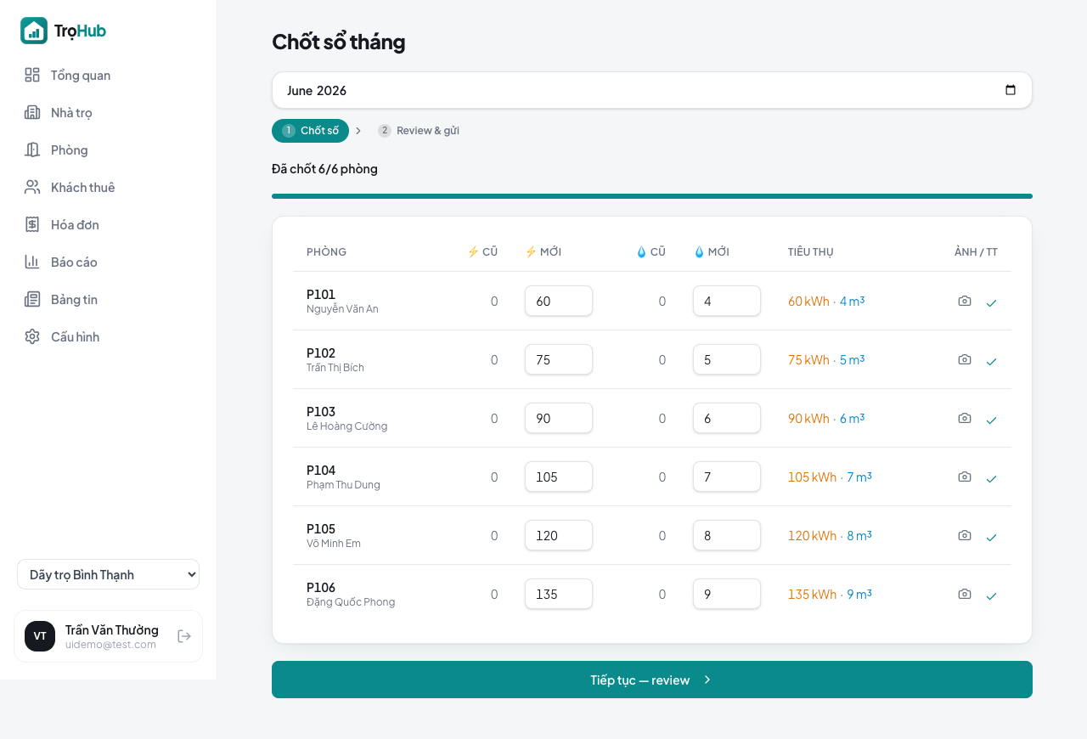The image size is (1087, 739).
Task: Click the June 2026 month field
Action: (x=652, y=90)
